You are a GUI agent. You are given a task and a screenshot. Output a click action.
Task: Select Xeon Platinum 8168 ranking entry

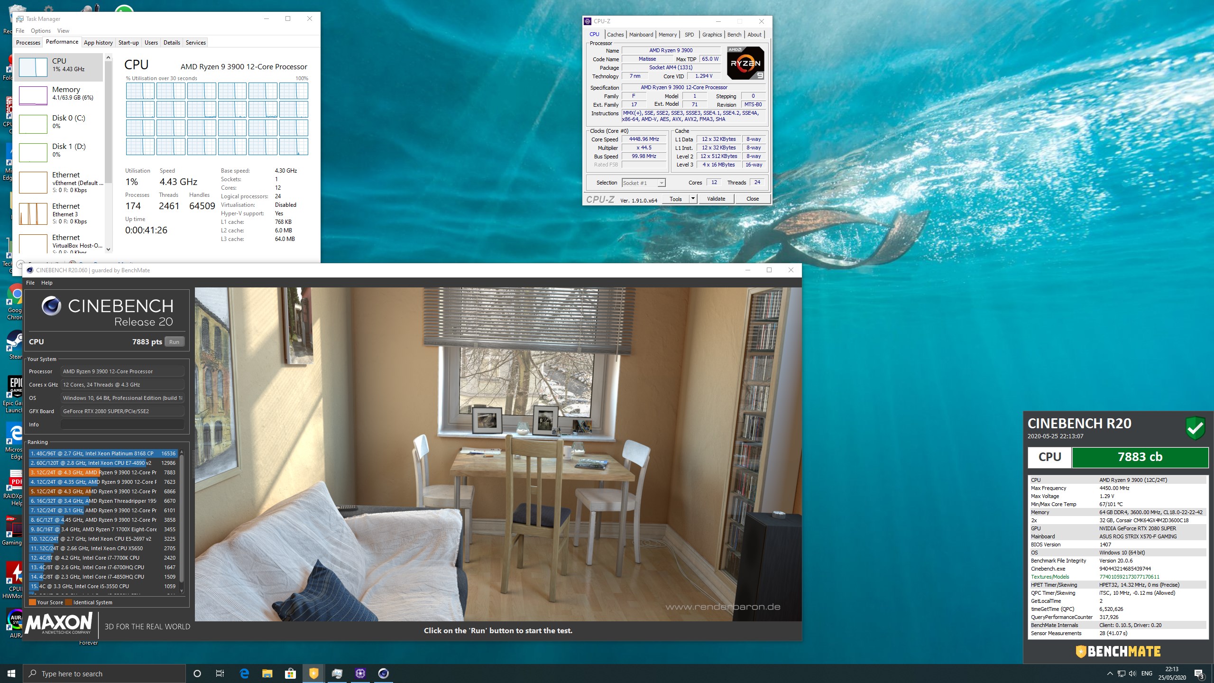(103, 453)
